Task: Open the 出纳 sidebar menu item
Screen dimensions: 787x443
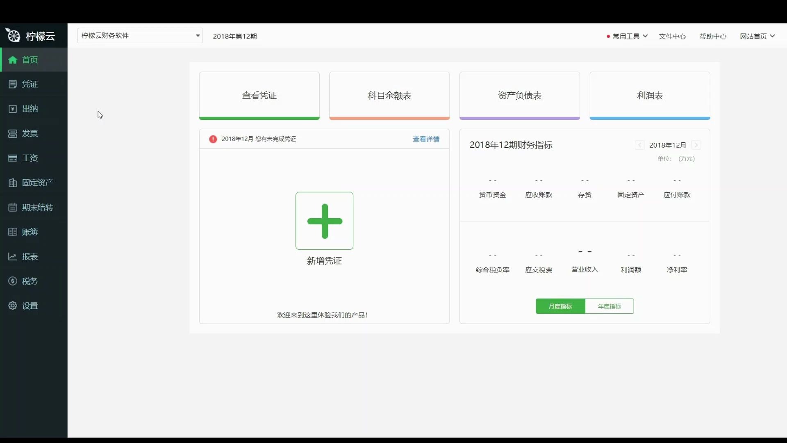Action: tap(34, 109)
